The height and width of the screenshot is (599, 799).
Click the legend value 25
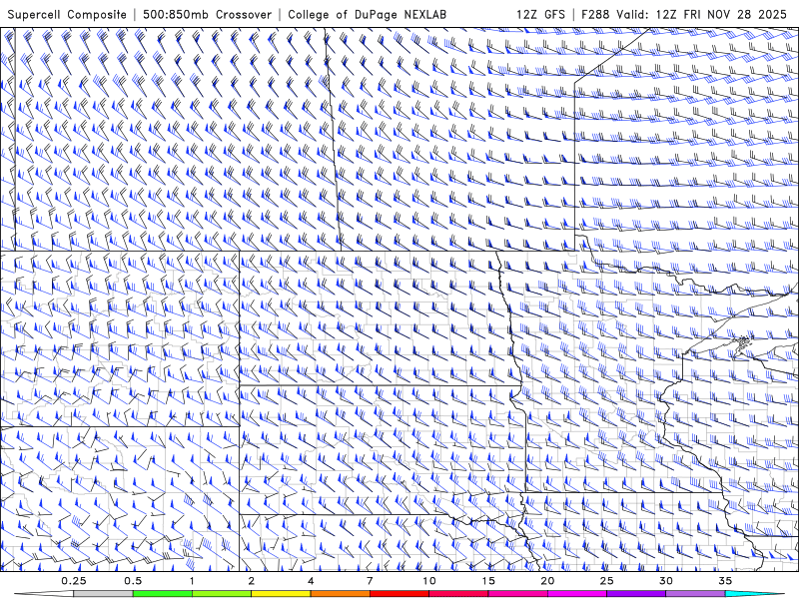[x=607, y=581]
